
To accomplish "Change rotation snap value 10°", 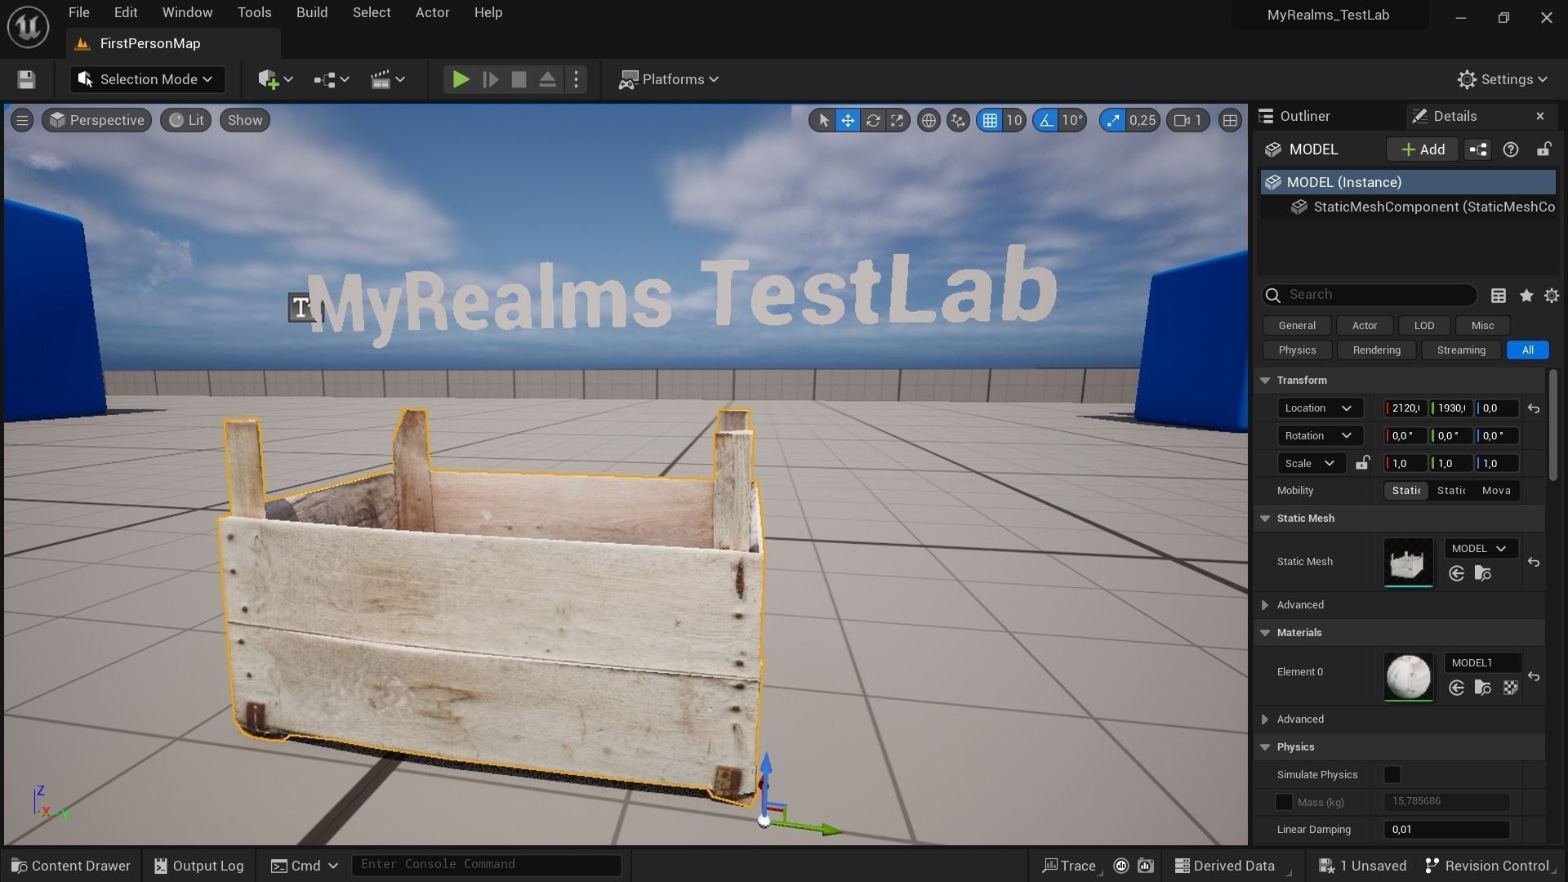I will click(1072, 121).
